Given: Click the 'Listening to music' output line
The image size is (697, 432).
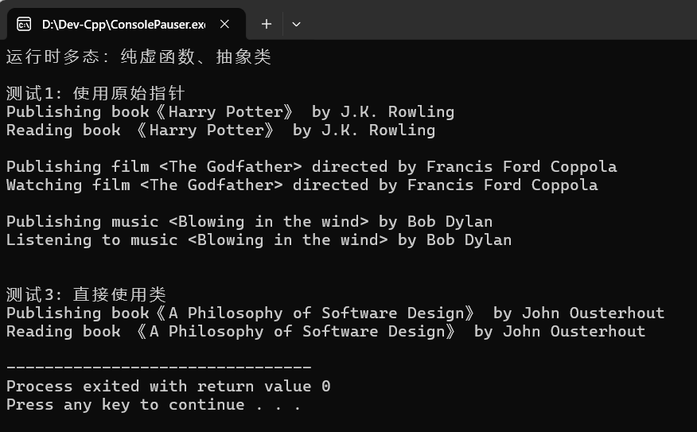Looking at the screenshot, I should tap(259, 240).
